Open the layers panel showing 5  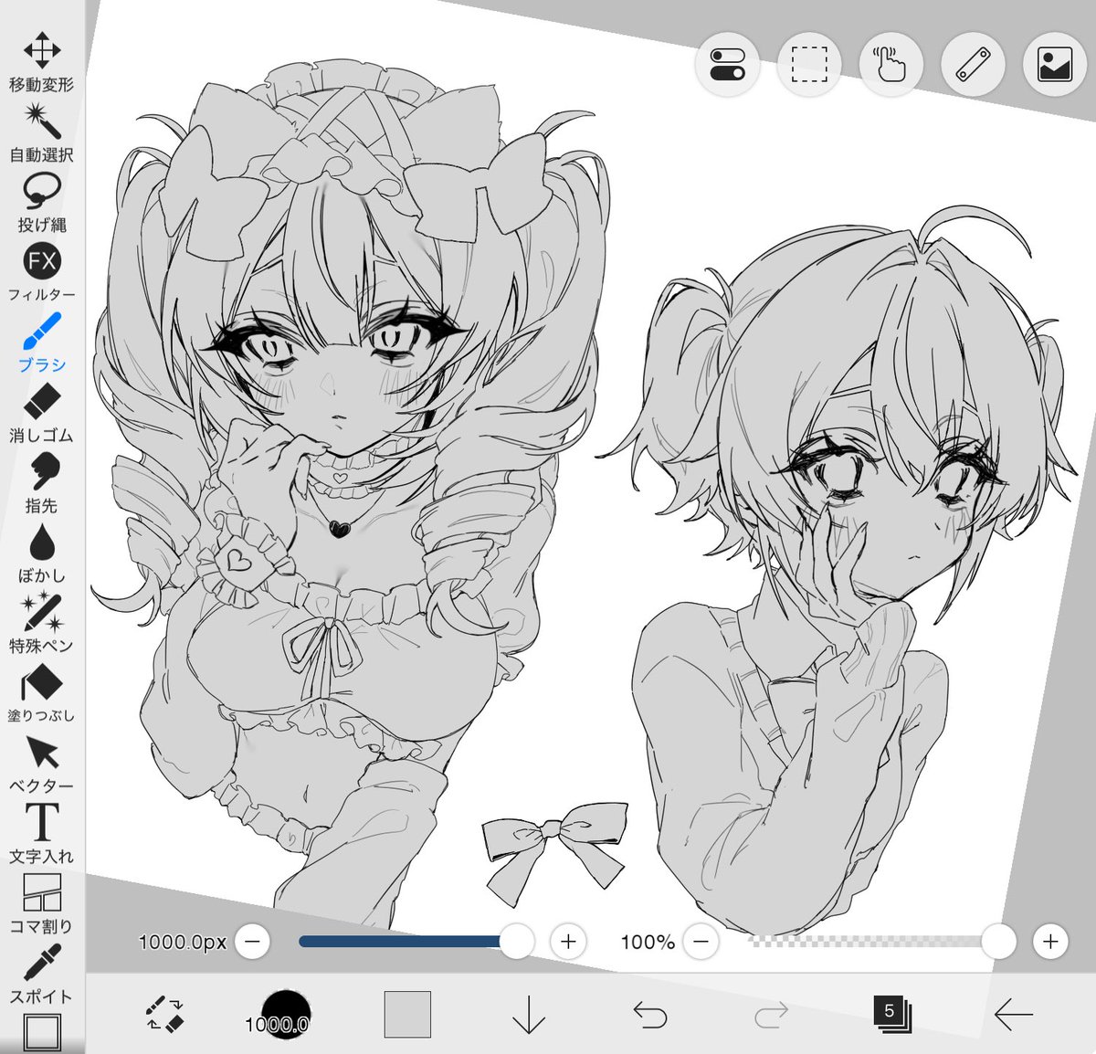pos(893,1014)
